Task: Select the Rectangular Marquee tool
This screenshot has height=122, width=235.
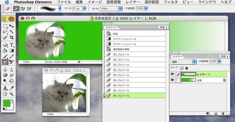Action: tap(5, 26)
